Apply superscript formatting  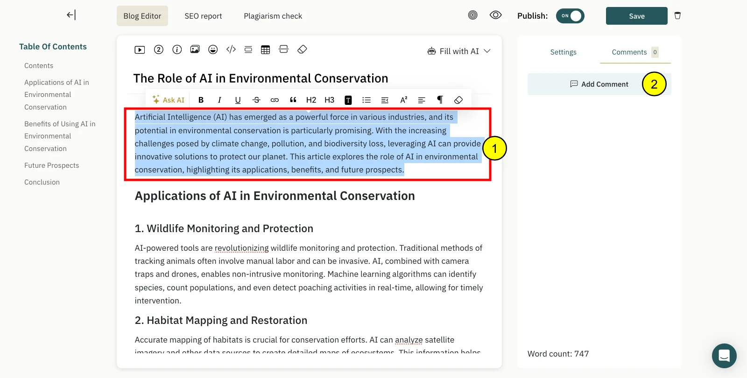click(x=403, y=100)
